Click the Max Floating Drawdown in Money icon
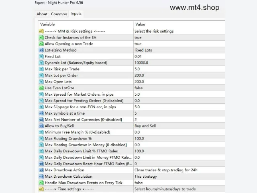 tap(41, 145)
